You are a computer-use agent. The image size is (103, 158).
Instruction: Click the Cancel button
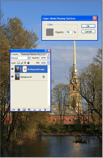(x=88, y=32)
